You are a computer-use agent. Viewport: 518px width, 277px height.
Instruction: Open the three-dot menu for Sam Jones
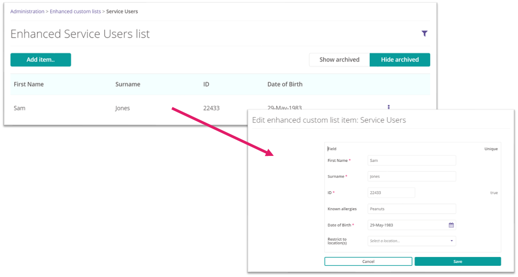coord(389,107)
